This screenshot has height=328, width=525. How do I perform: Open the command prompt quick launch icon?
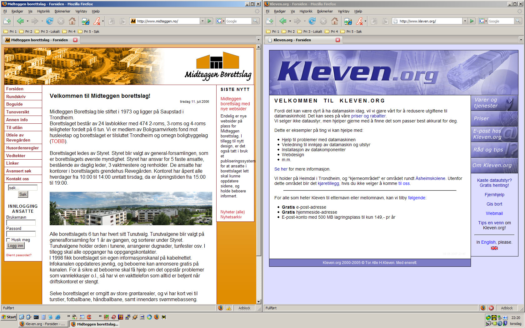pyautogui.click(x=36, y=317)
